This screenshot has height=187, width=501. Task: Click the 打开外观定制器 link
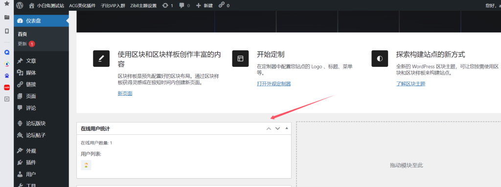point(274,84)
